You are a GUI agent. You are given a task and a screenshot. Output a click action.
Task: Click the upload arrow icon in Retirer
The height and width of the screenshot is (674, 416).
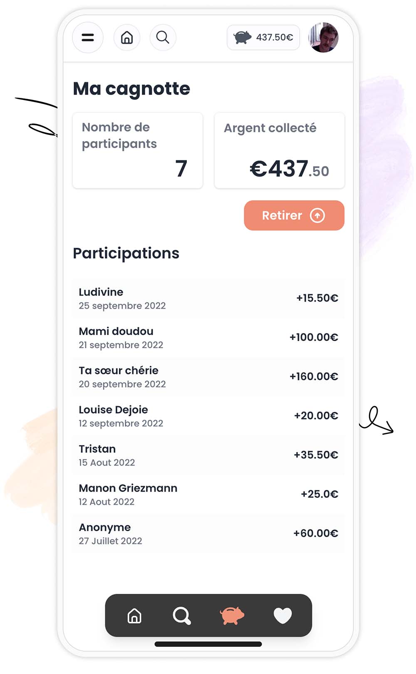pyautogui.click(x=317, y=215)
